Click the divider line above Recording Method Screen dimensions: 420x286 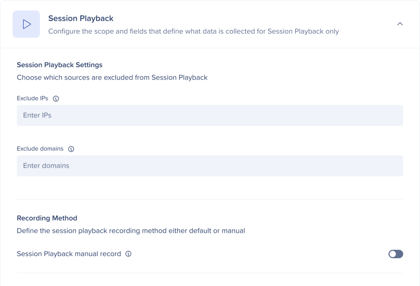pos(210,200)
